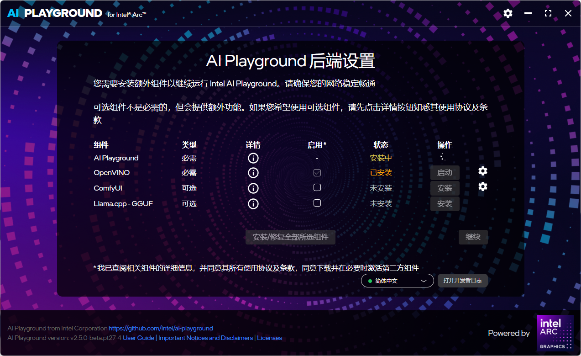Show details info icon for Llama.cpp - GGUF
The height and width of the screenshot is (356, 581).
tap(253, 203)
